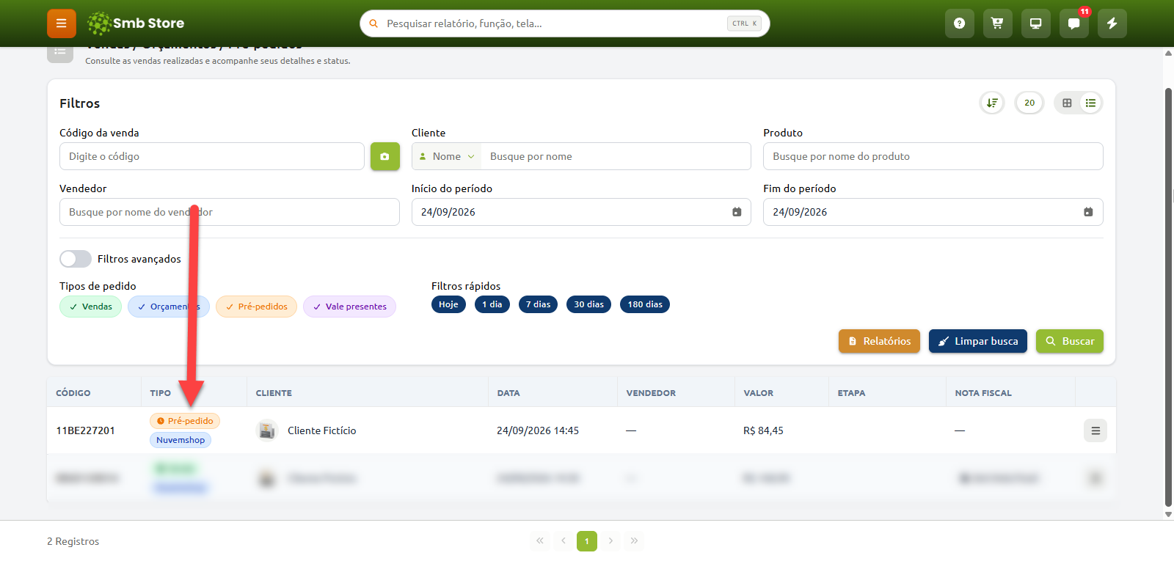Open chat messages with 11 notifications

click(1074, 23)
